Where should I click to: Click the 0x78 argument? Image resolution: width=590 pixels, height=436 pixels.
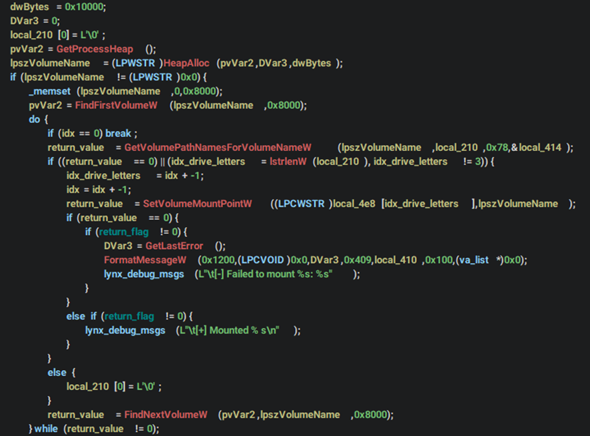point(497,148)
